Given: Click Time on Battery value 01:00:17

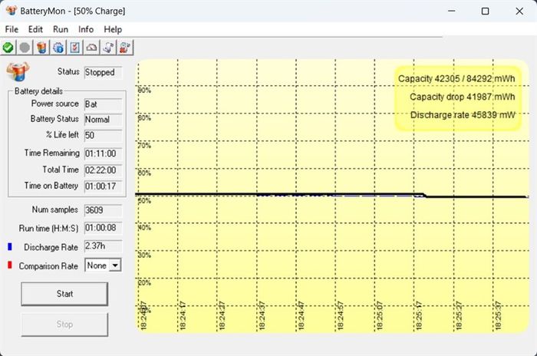Looking at the screenshot, I should click(103, 186).
